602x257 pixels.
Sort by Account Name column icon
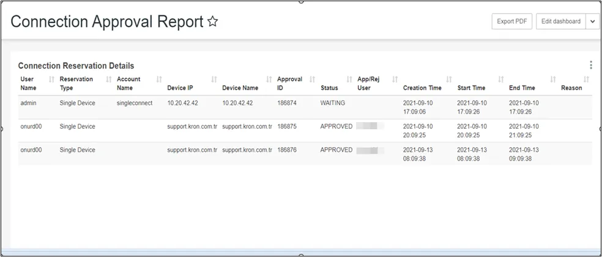pyautogui.click(x=159, y=79)
